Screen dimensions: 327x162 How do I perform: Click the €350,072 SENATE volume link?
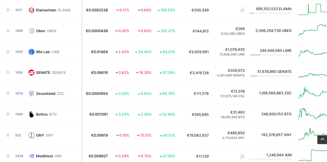tap(236, 71)
